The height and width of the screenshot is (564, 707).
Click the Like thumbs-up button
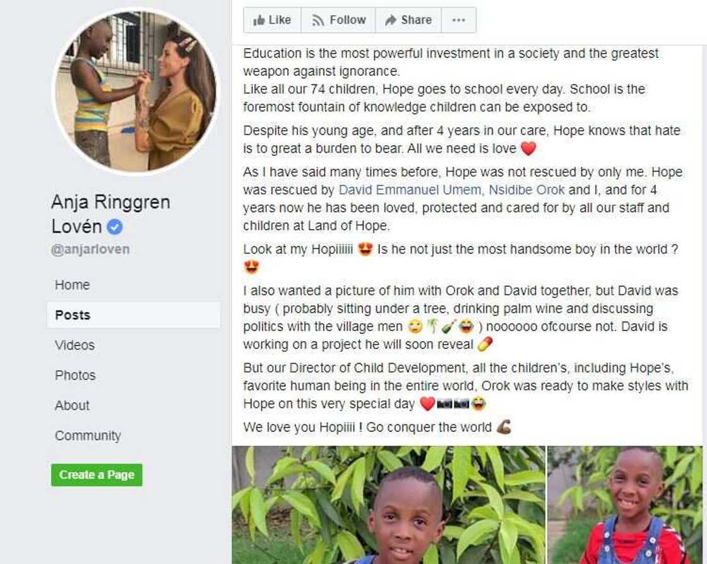[x=272, y=20]
